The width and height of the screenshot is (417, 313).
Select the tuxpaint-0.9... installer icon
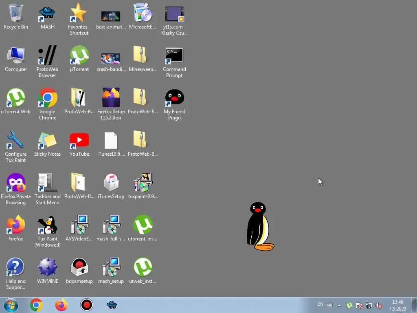click(x=142, y=186)
